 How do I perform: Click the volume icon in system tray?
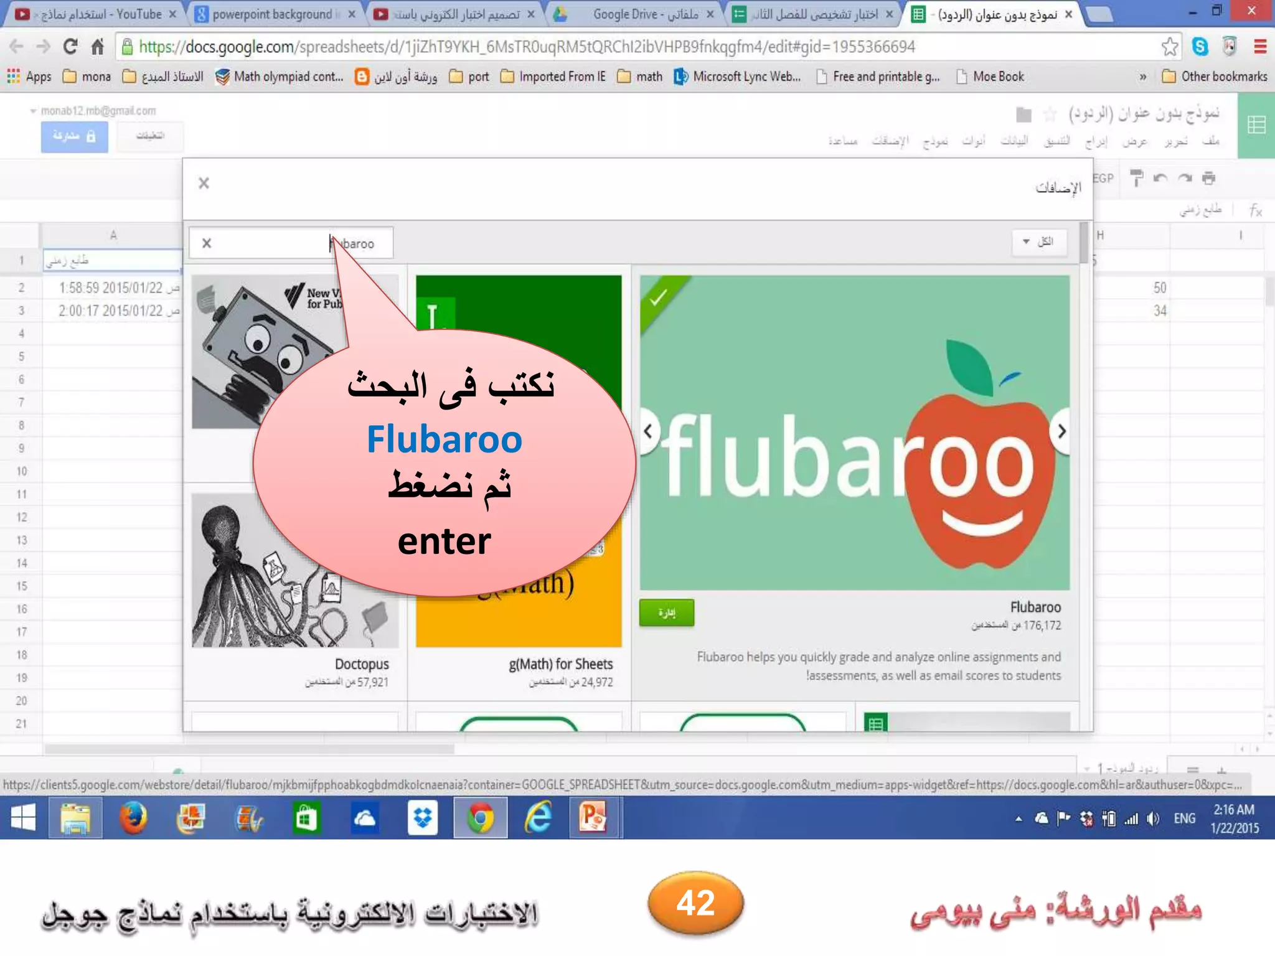coord(1154,818)
